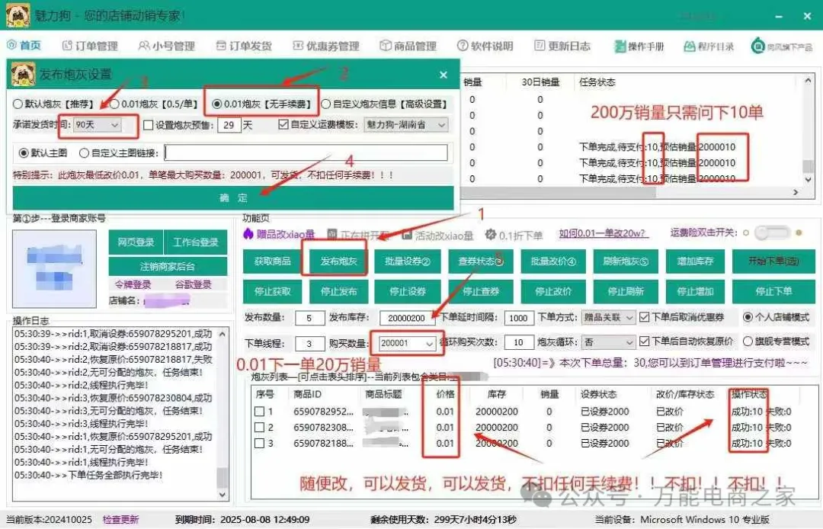Toggle the 运费险双击开关 switch
Image resolution: width=823 pixels, height=529 pixels.
point(771,233)
